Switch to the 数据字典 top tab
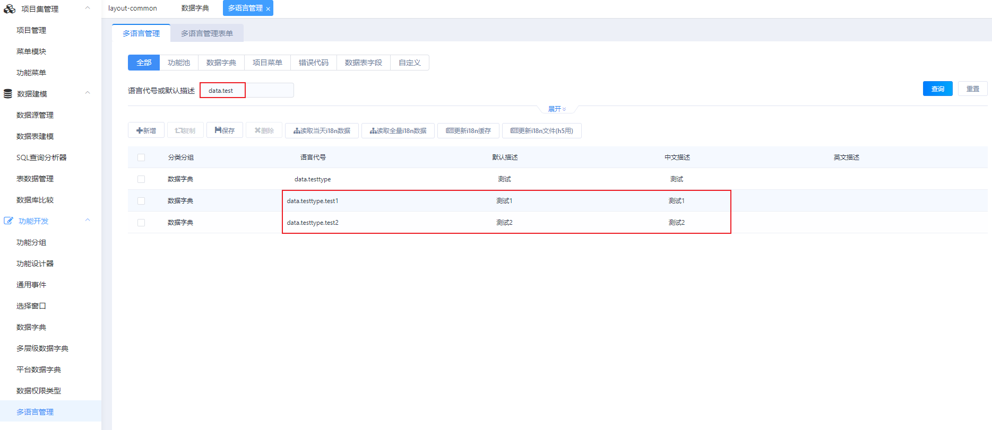The height and width of the screenshot is (430, 992). point(195,8)
